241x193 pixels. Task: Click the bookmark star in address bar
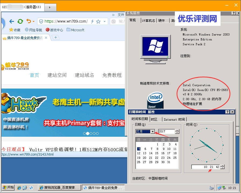[98, 22]
